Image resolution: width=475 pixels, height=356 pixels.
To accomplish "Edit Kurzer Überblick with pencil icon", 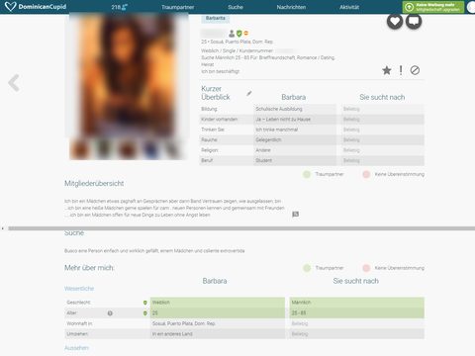I will pos(249,93).
